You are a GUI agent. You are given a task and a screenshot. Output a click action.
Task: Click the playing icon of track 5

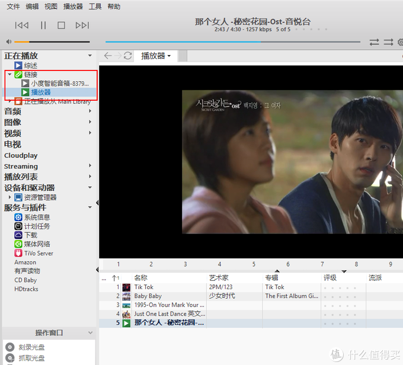pos(126,323)
